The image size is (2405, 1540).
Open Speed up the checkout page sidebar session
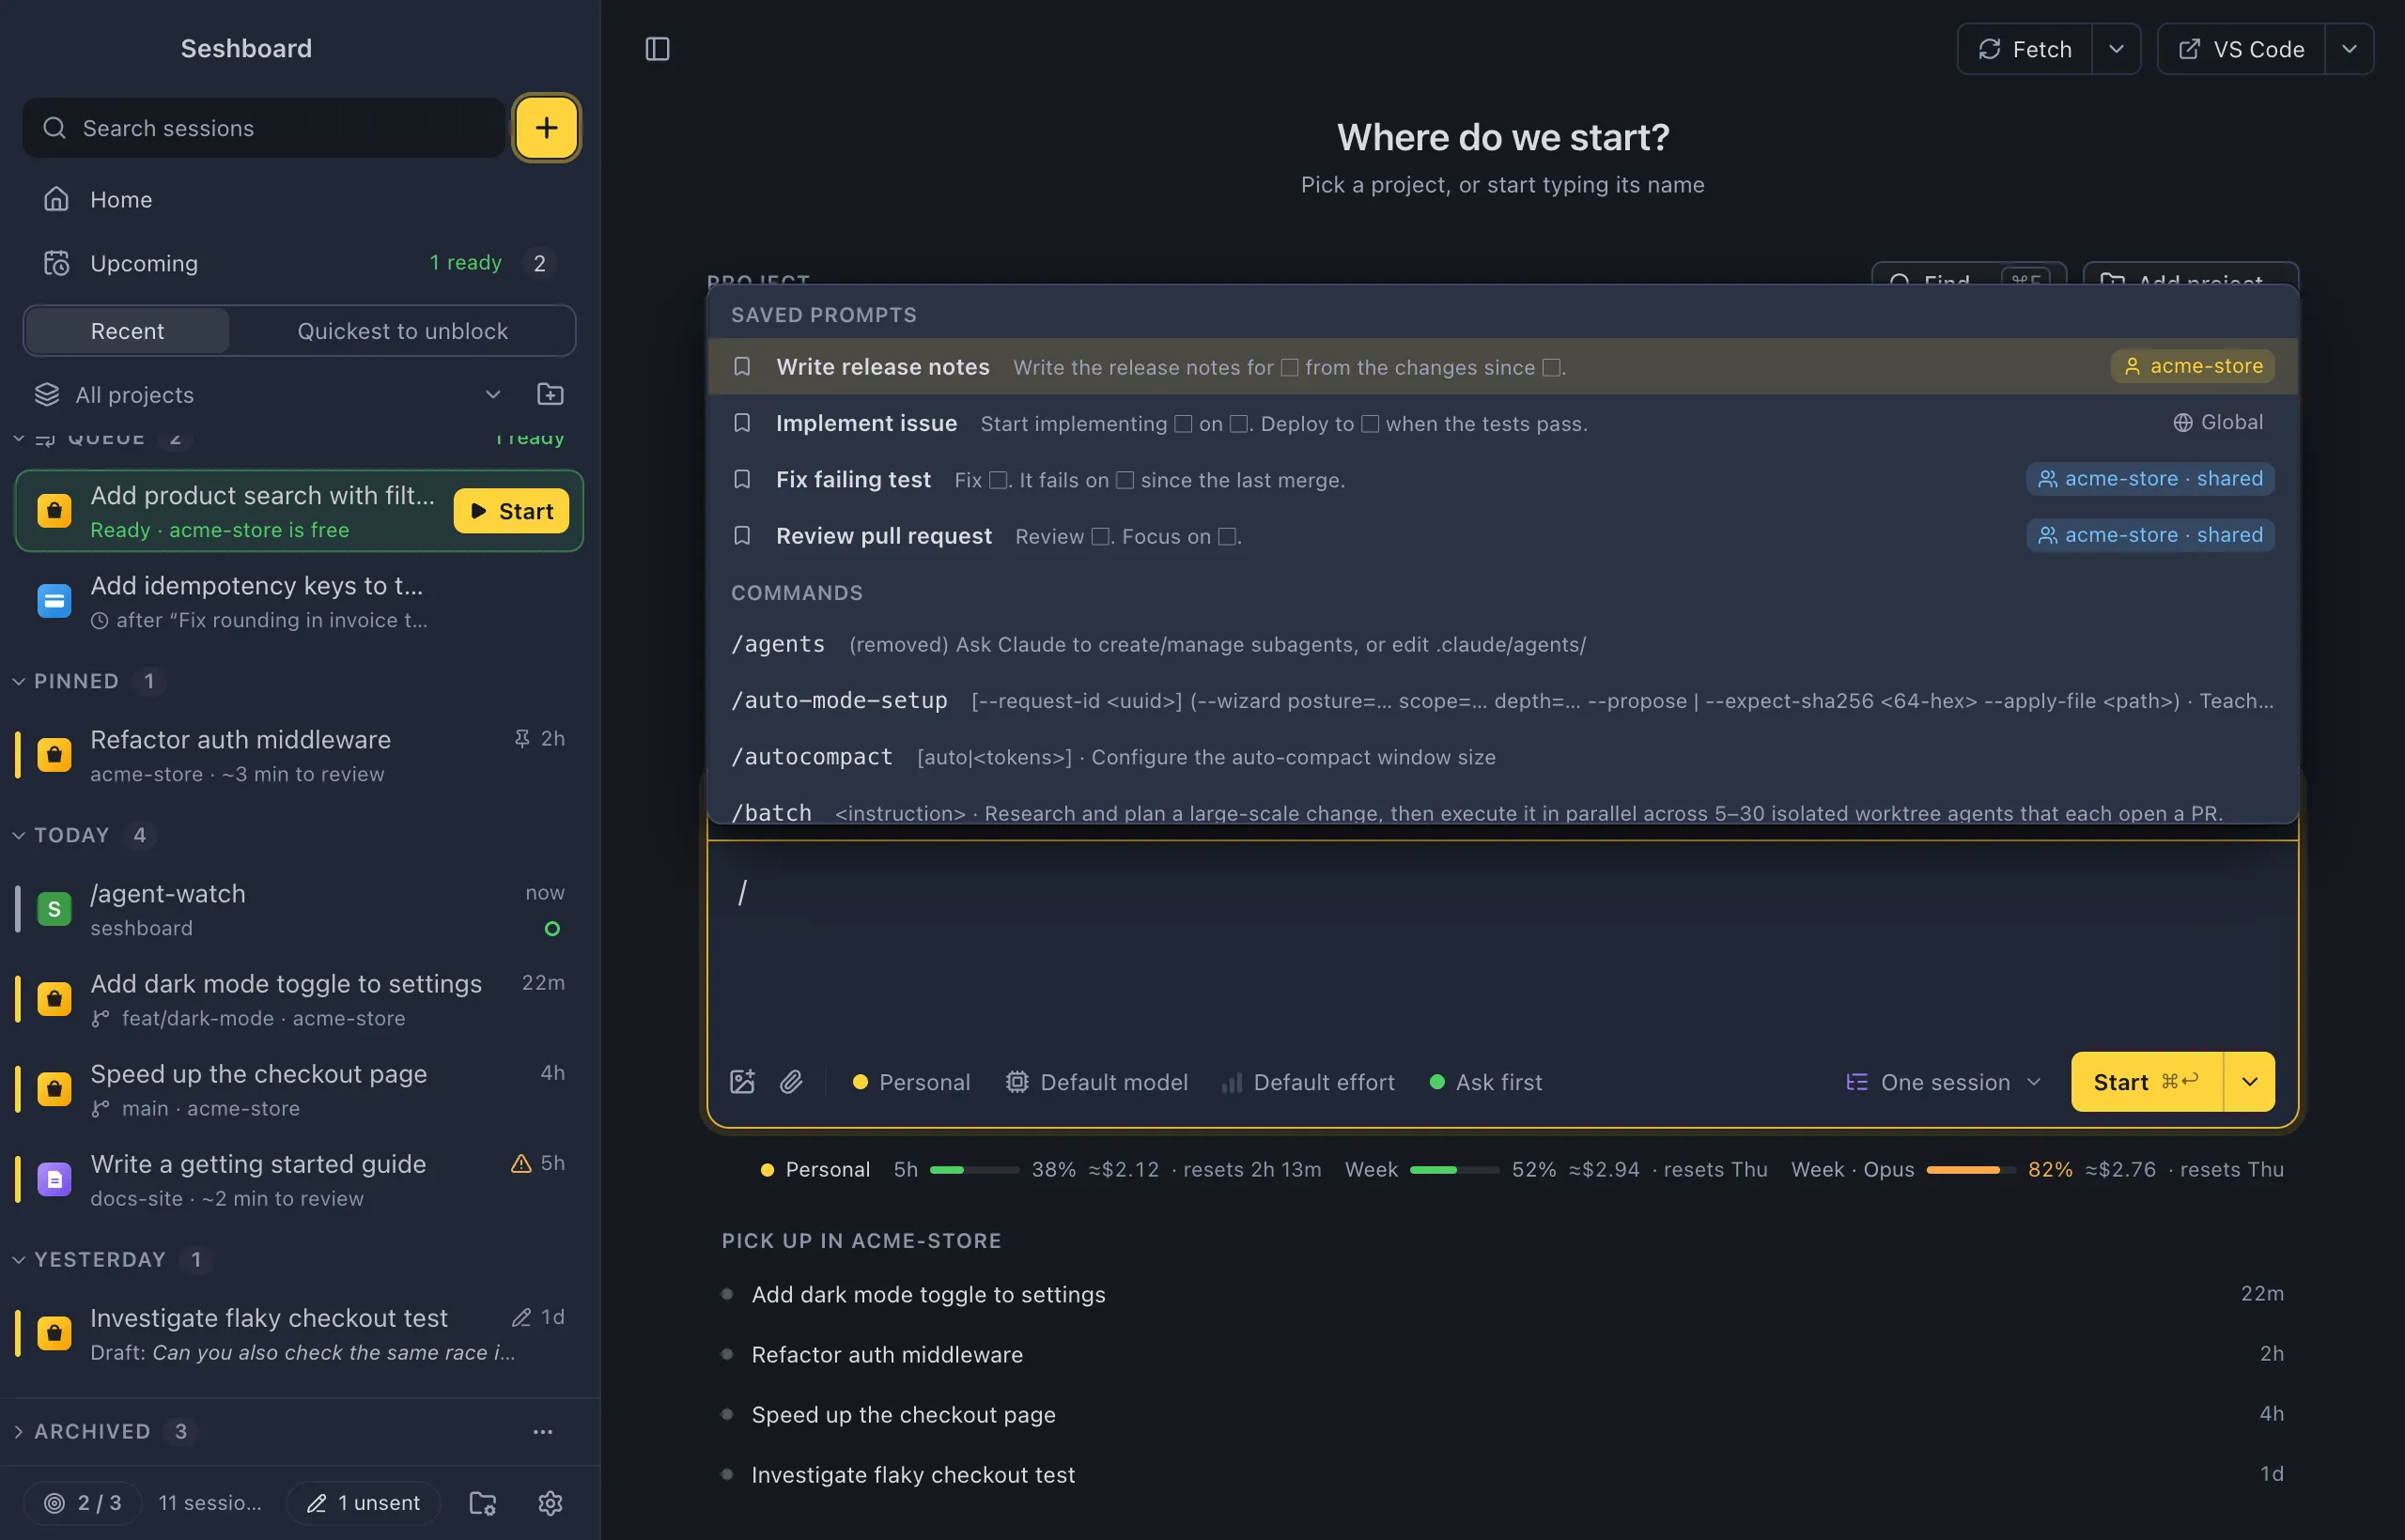click(300, 1089)
